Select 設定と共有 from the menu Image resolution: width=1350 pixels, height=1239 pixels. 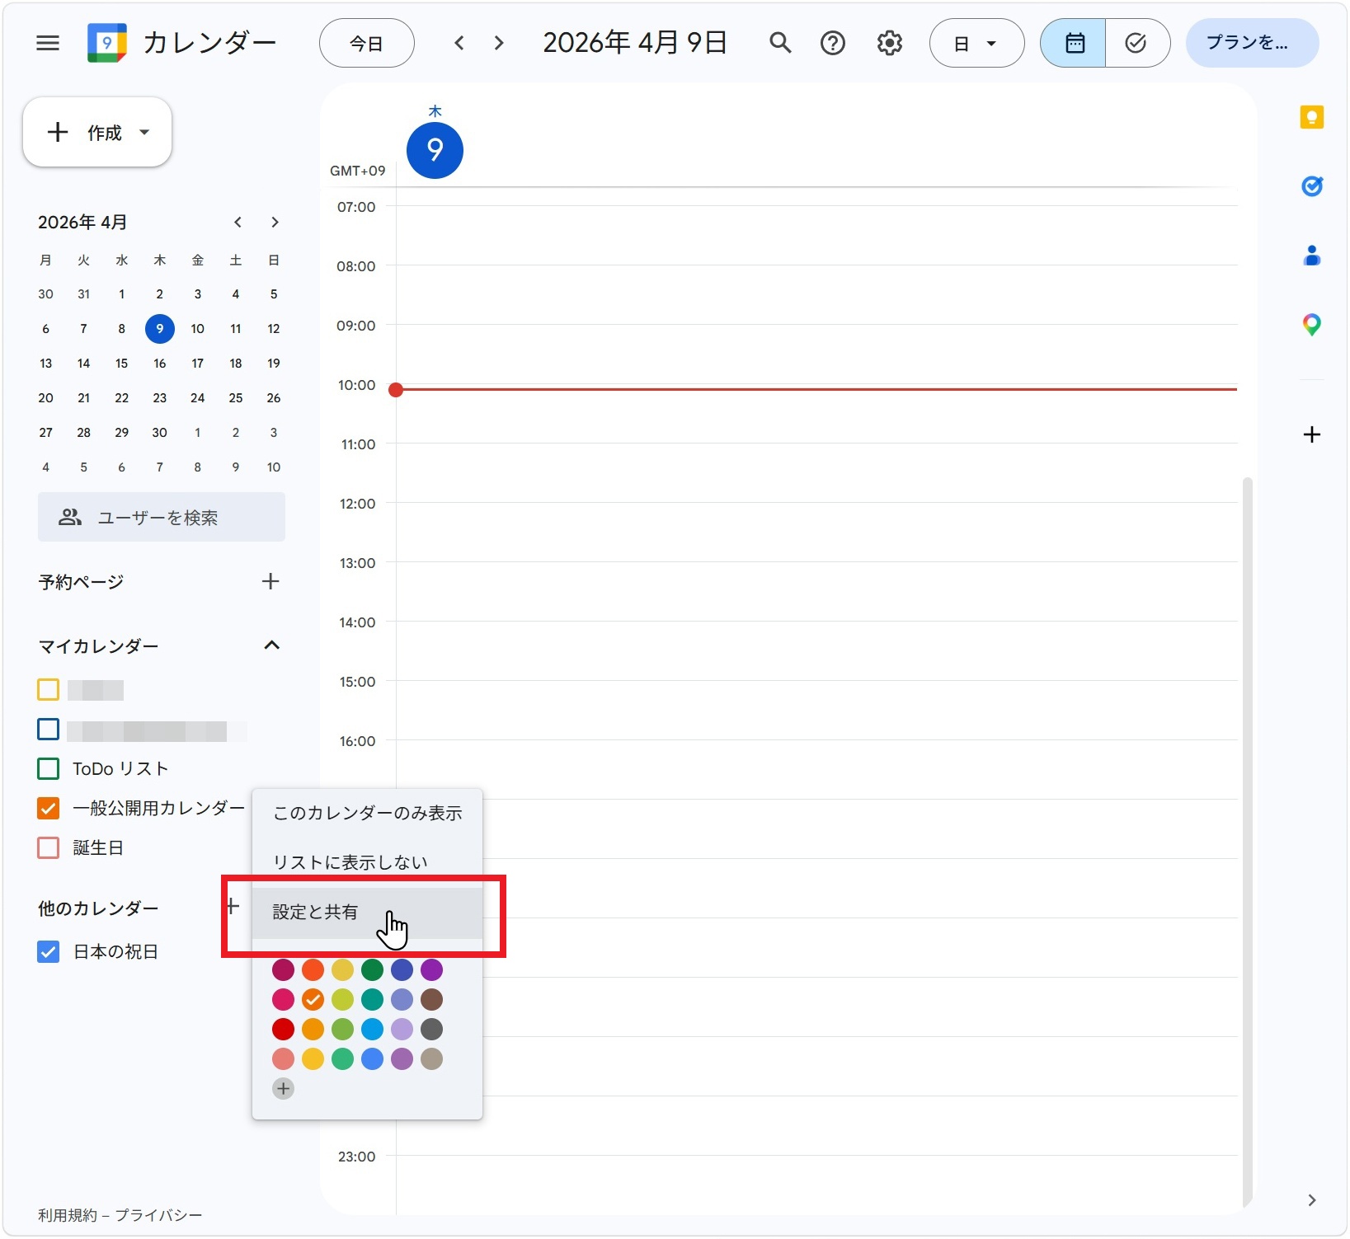coord(316,913)
